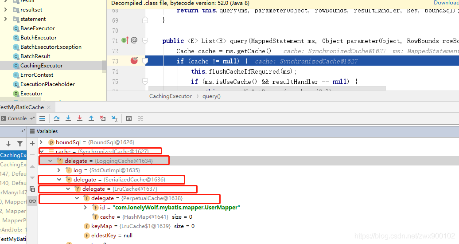The width and height of the screenshot is (459, 244).
Task: Click the Trace Current Stream Chain icon
Action: [x=140, y=118]
